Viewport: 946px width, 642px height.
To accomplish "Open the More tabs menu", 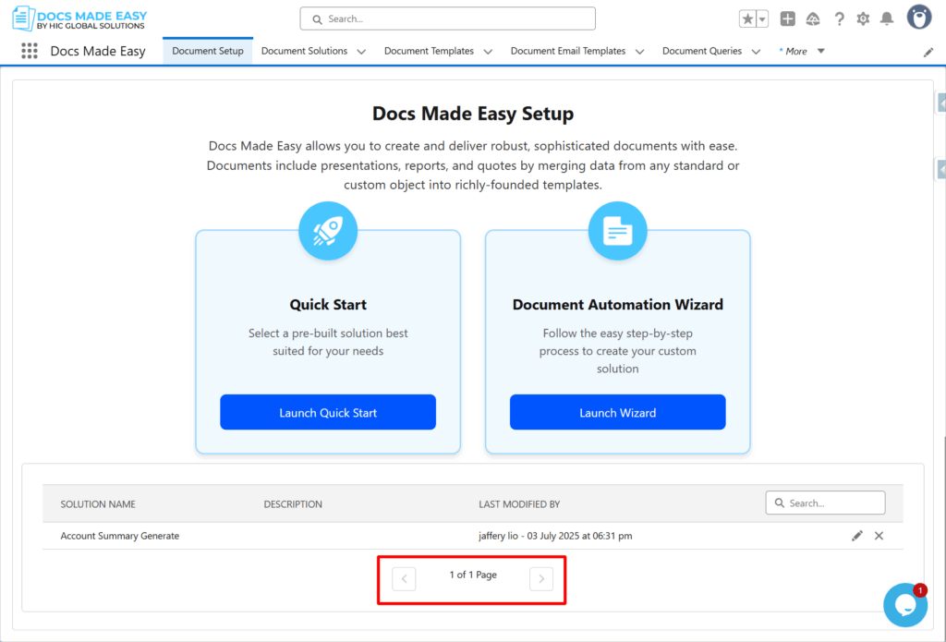I will pyautogui.click(x=802, y=52).
